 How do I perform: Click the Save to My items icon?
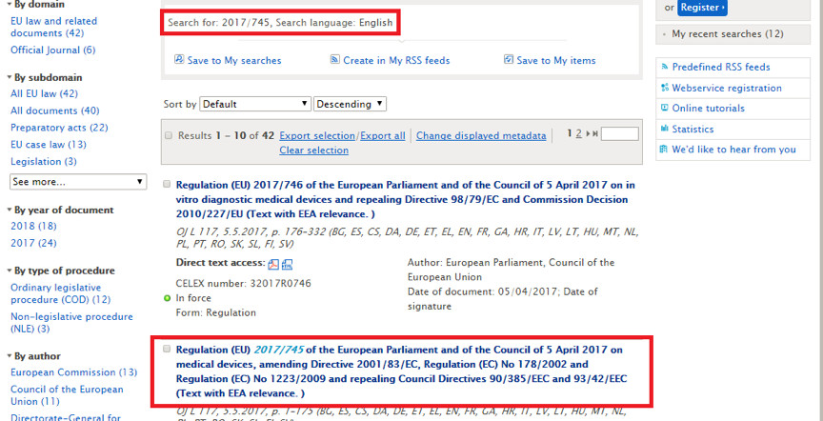coord(509,60)
